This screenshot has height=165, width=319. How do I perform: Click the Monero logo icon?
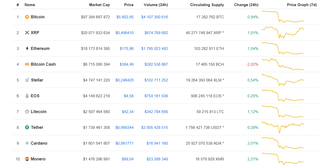[x=27, y=159]
